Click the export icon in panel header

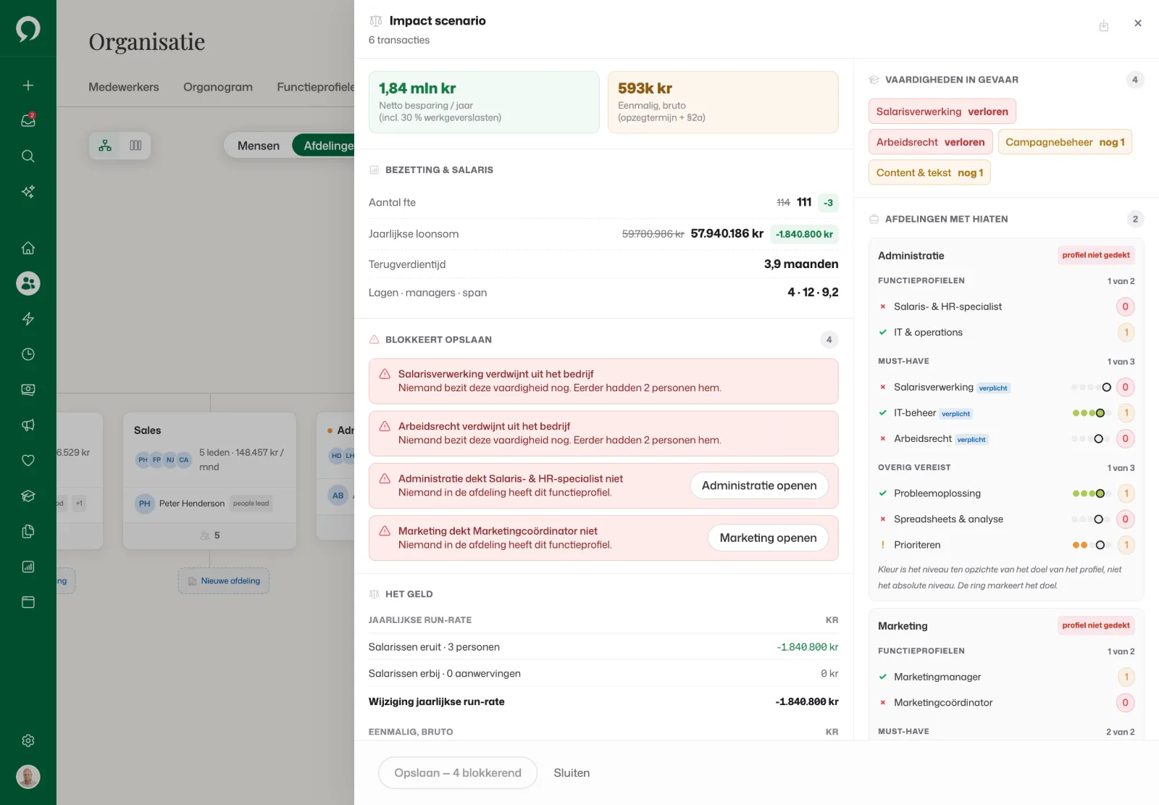click(x=1104, y=26)
